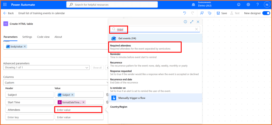Click the Undo arrow icon

point(185,13)
